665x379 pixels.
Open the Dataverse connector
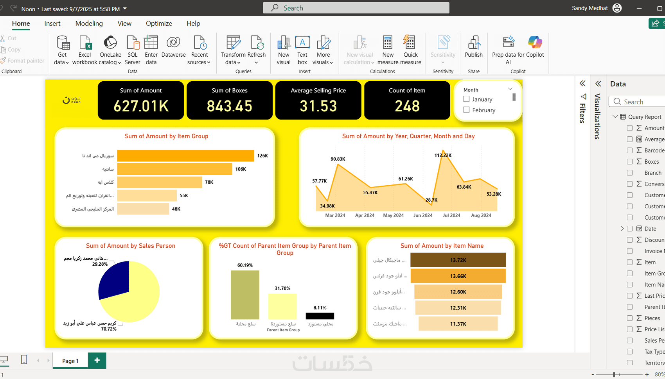pyautogui.click(x=173, y=47)
